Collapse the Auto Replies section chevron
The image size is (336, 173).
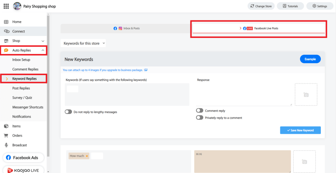pos(43,50)
